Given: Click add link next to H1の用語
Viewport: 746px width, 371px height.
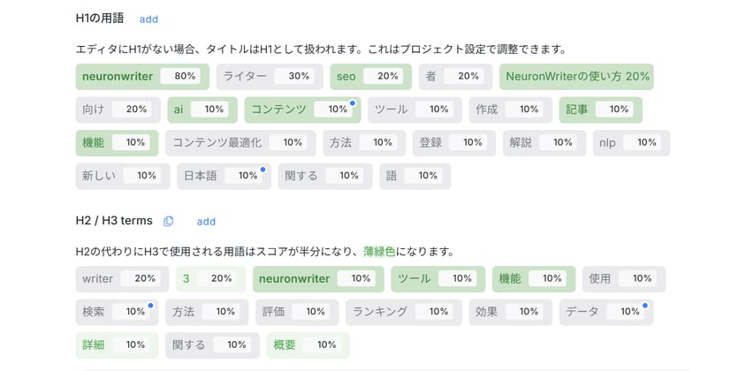Looking at the screenshot, I should tap(148, 19).
